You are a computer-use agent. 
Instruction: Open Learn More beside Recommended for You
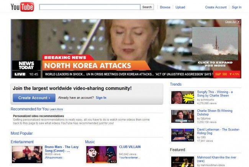[x=56, y=109]
